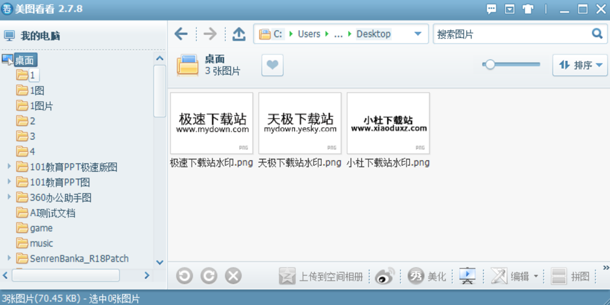The height and width of the screenshot is (305, 610).
Task: Open the address path history dropdown arrow
Action: (418, 34)
